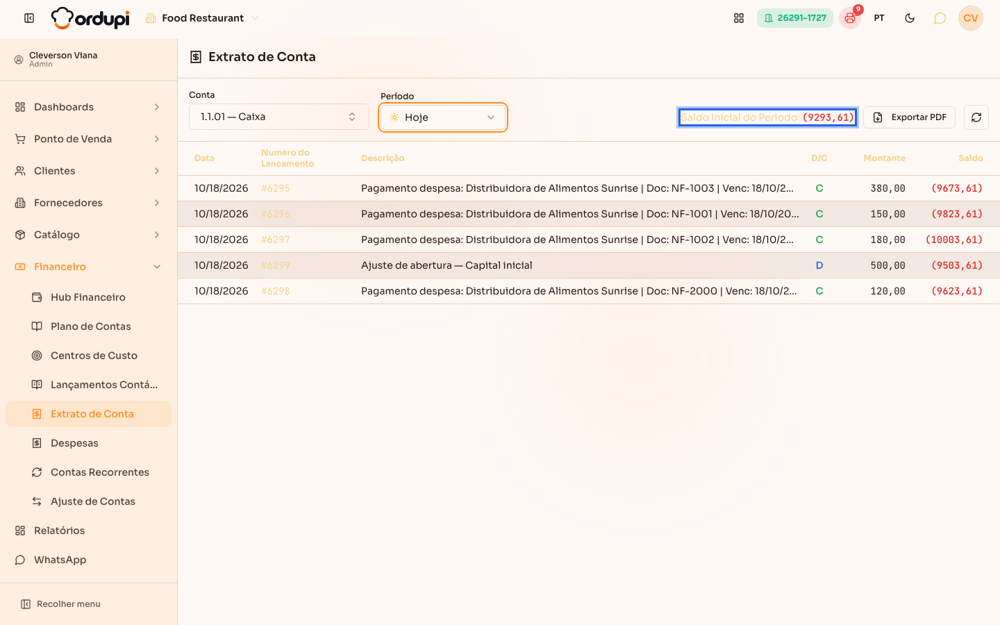The width and height of the screenshot is (1000, 625).
Task: Click the refresh statement icon button
Action: 976,117
